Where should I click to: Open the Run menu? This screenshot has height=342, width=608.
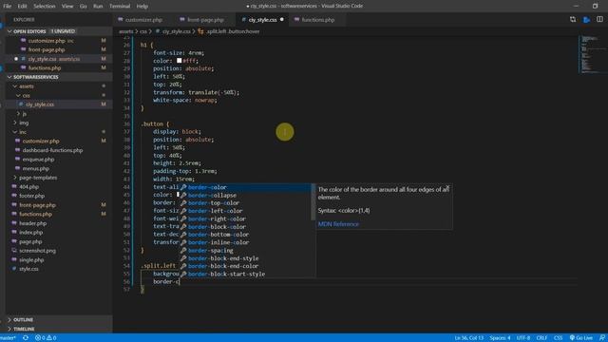point(98,7)
